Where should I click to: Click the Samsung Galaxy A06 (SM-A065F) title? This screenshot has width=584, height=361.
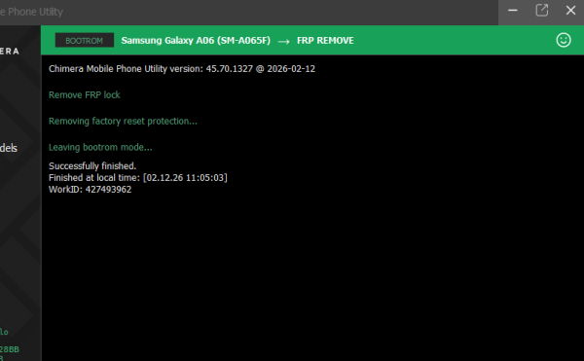coord(196,40)
